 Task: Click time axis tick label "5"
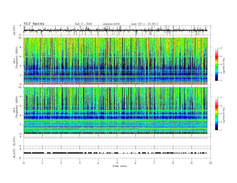click(117, 163)
